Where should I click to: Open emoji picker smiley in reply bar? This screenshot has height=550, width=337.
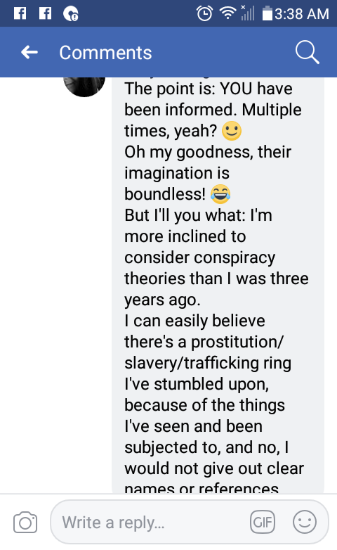click(x=305, y=522)
